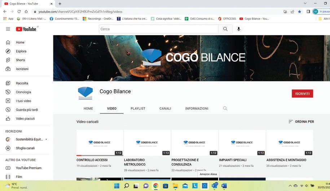Screen dimensions: 330x191
Task: Click the search magnifier button
Action: [225, 29]
